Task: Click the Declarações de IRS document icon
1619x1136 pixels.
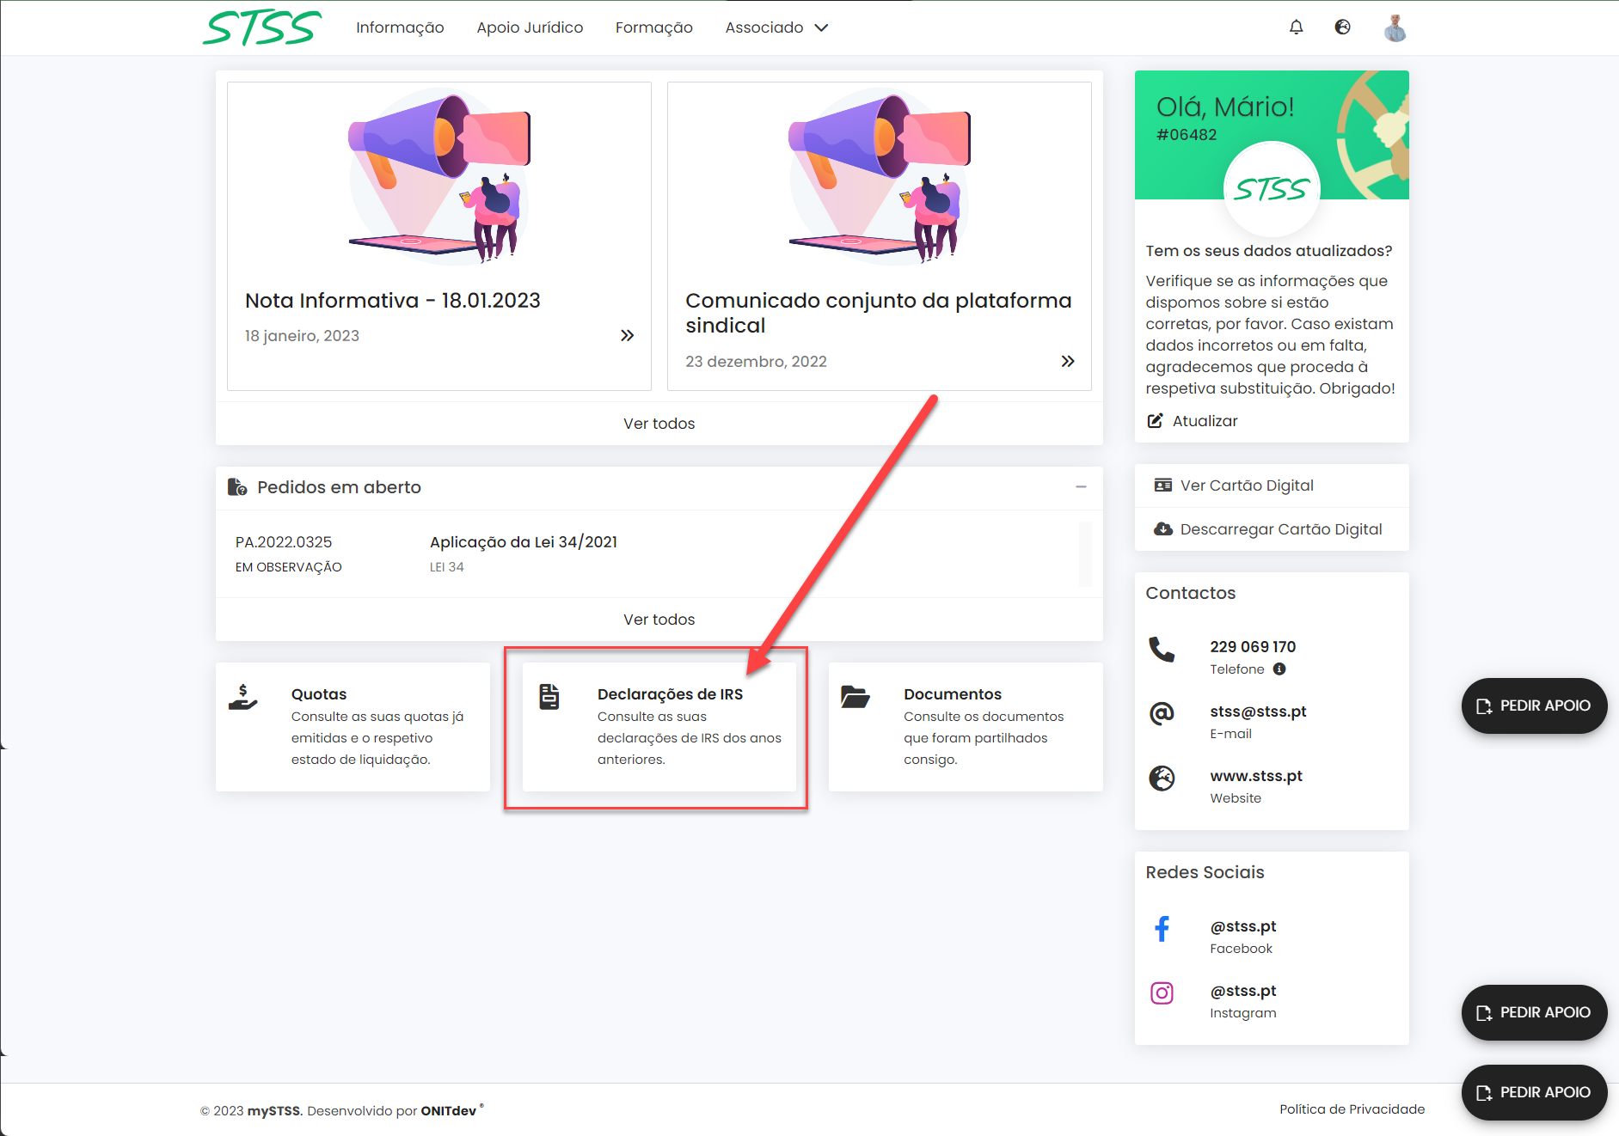Action: click(x=549, y=697)
